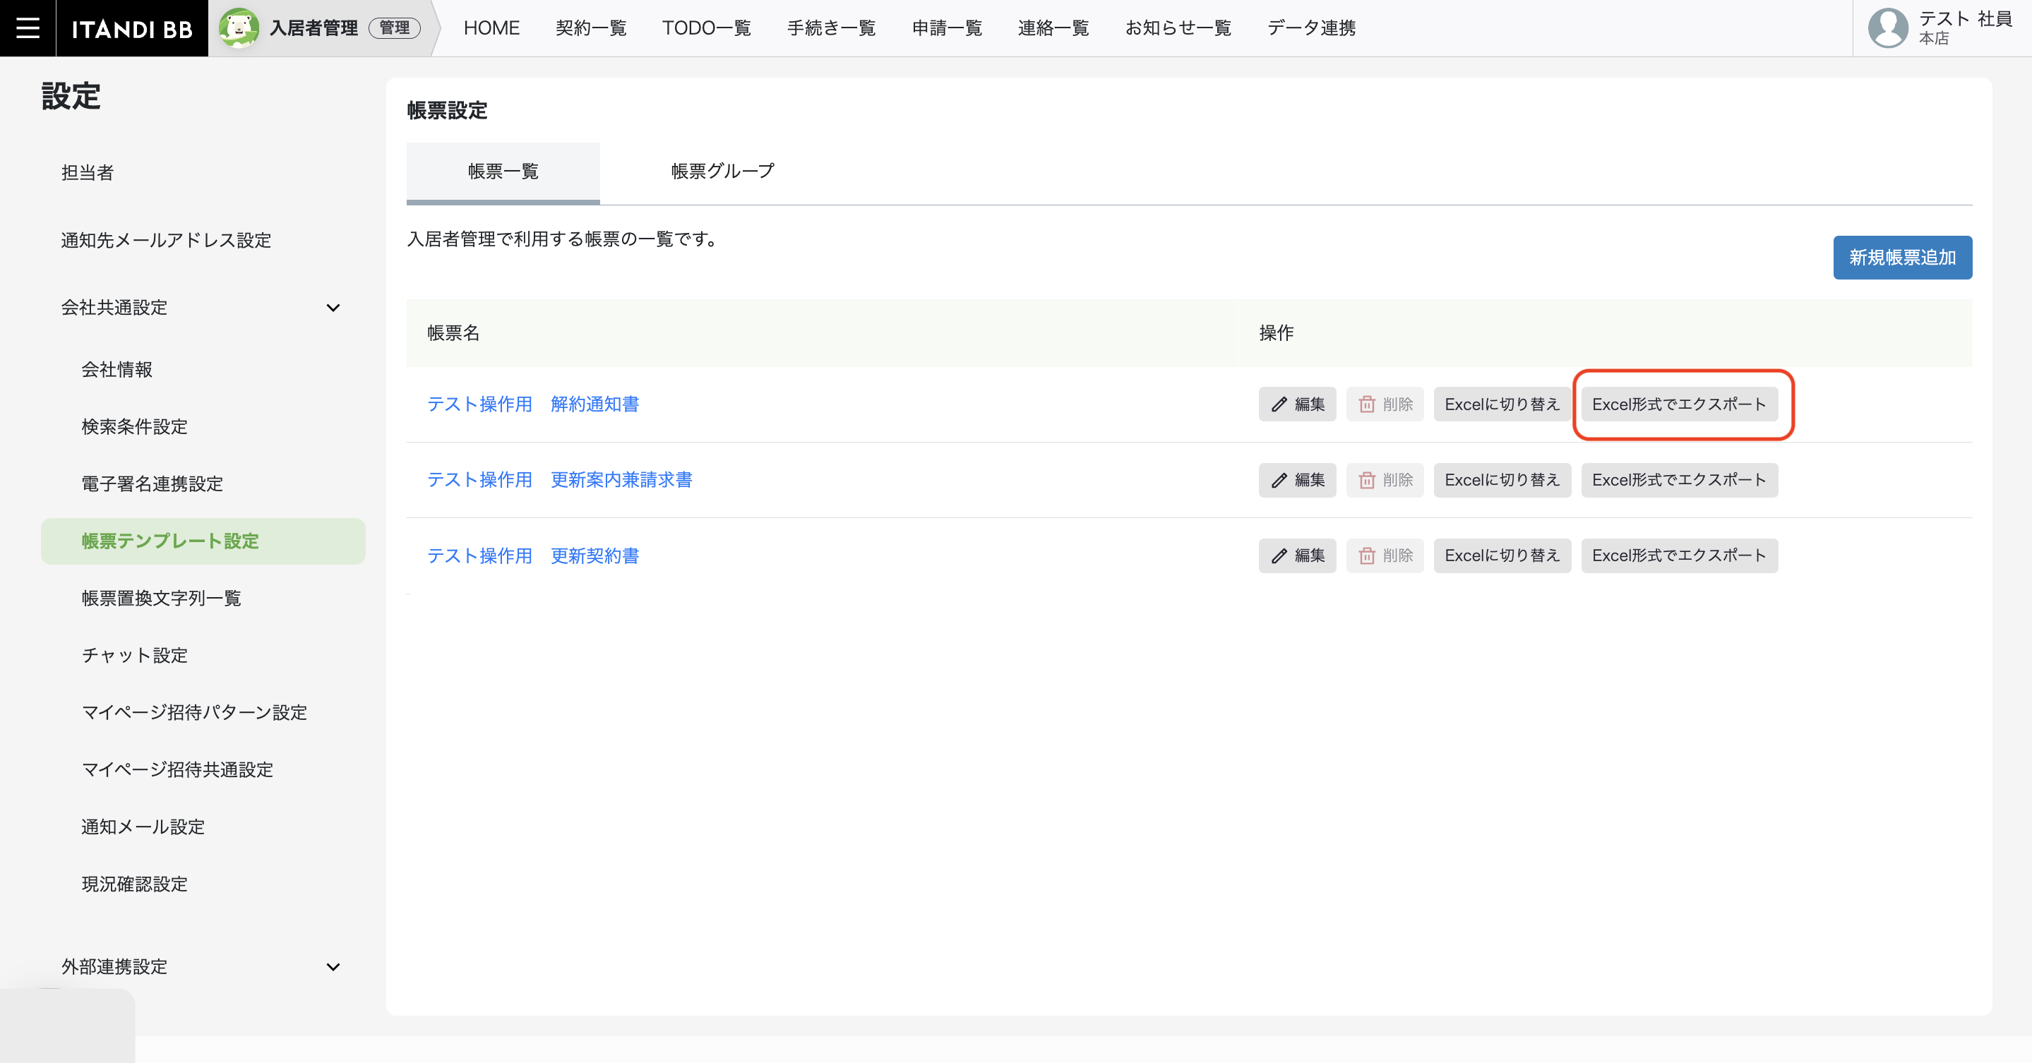
Task: Click Excel形式でエクスポート for 更新案内兼請求書
Action: pos(1680,480)
